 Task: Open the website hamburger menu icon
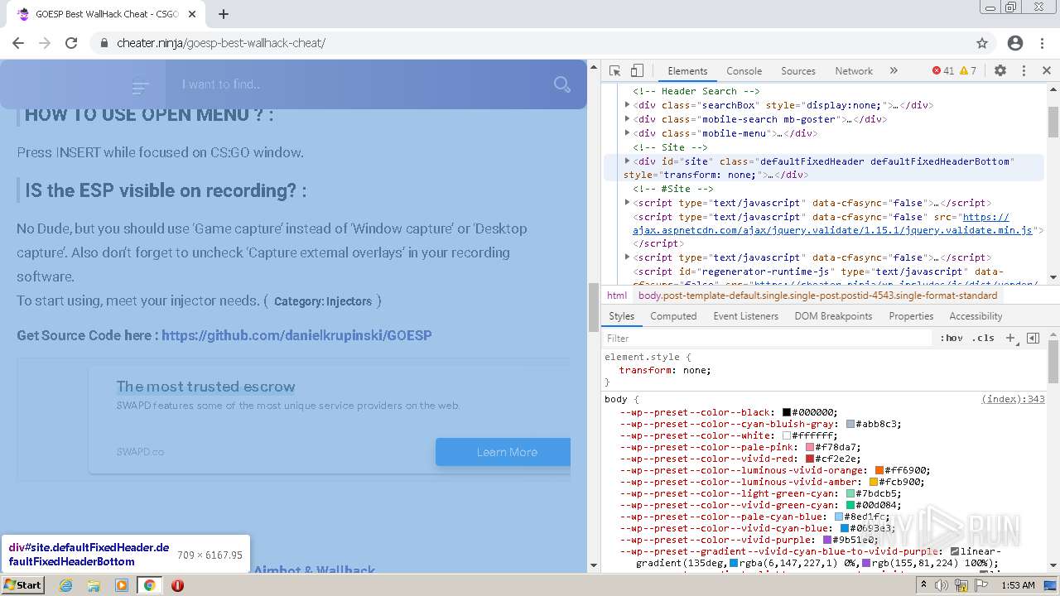[x=141, y=85]
